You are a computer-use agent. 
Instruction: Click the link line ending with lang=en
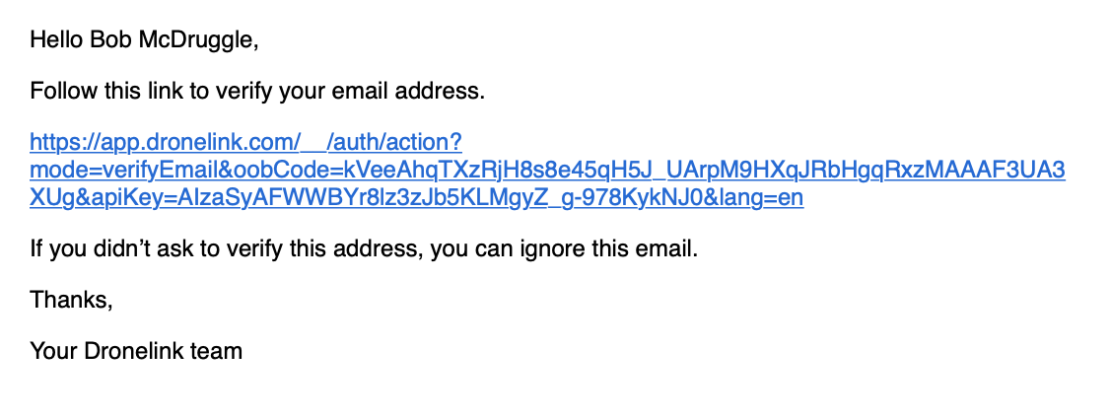point(416,198)
